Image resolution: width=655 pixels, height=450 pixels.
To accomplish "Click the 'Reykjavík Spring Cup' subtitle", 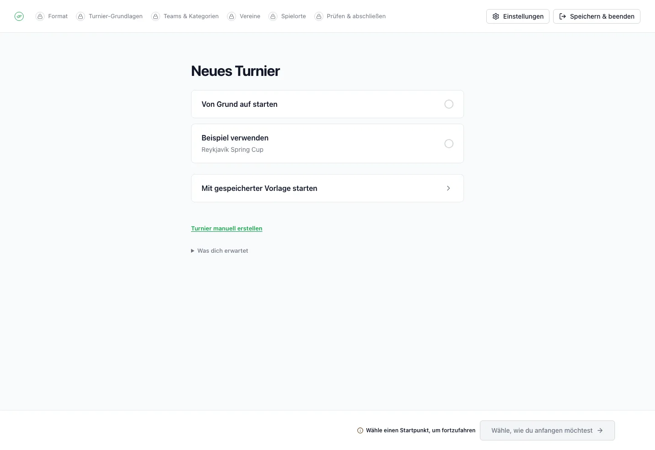I will click(232, 150).
